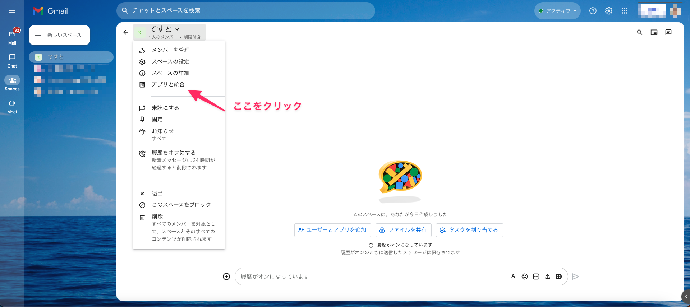Pin the space with 固定
Screen dimensions: 690x307
157,119
